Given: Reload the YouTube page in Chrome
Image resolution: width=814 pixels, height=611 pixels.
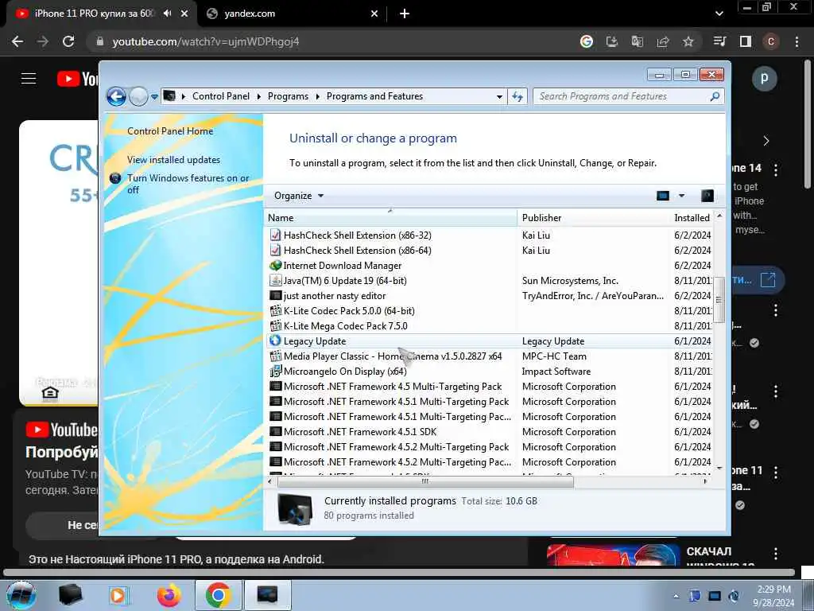Looking at the screenshot, I should click(x=68, y=41).
